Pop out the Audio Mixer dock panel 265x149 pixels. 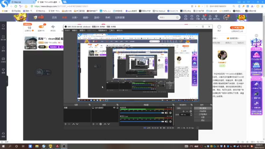[x=173, y=105]
